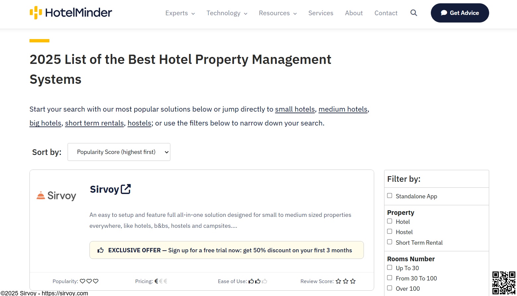Go to the Services page

coord(321,13)
